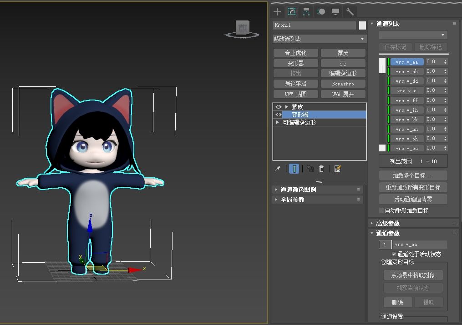Switch to the Hierarchy panel icon

306,12
